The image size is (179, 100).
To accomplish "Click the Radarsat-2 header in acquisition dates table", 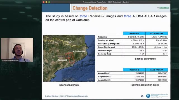I will point(134,70).
